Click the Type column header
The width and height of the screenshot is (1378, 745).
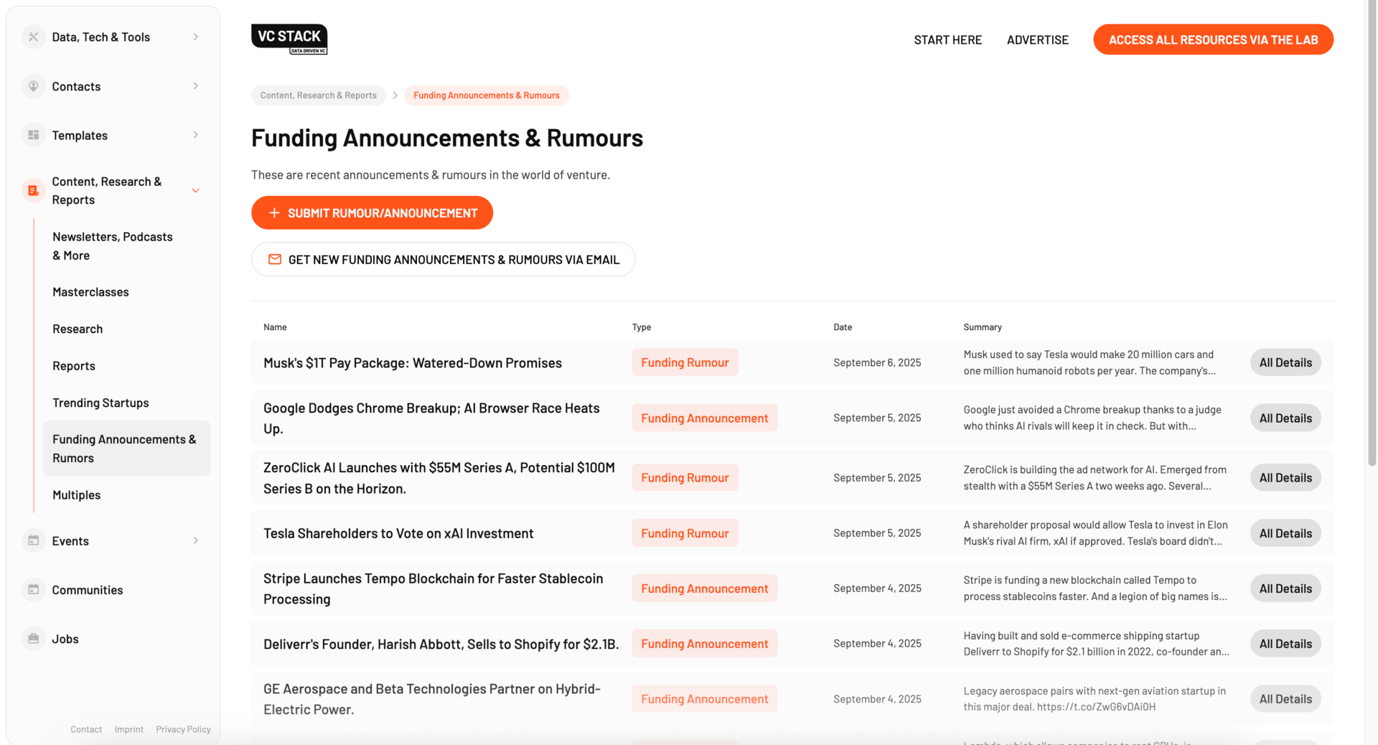pos(642,327)
